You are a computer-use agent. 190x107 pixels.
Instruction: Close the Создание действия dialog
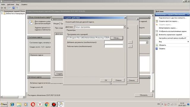tap(125, 18)
